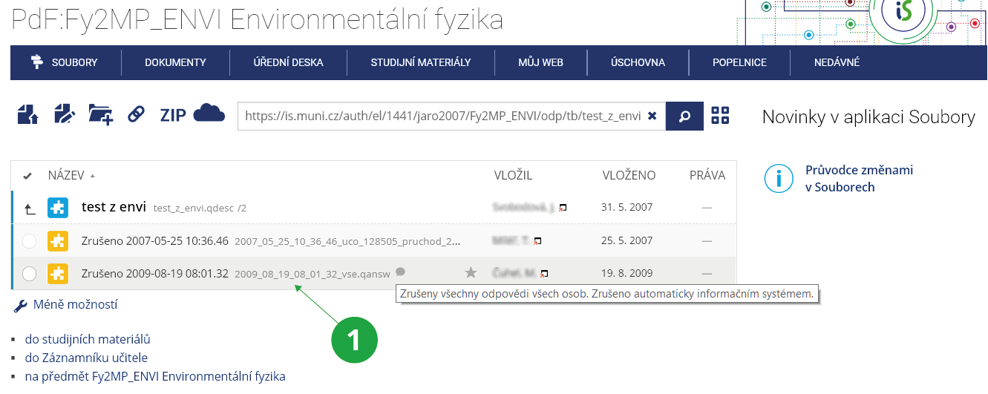Screen dimensions: 988x394
Task: Click the cloud icon in toolbar
Action: coord(209,114)
